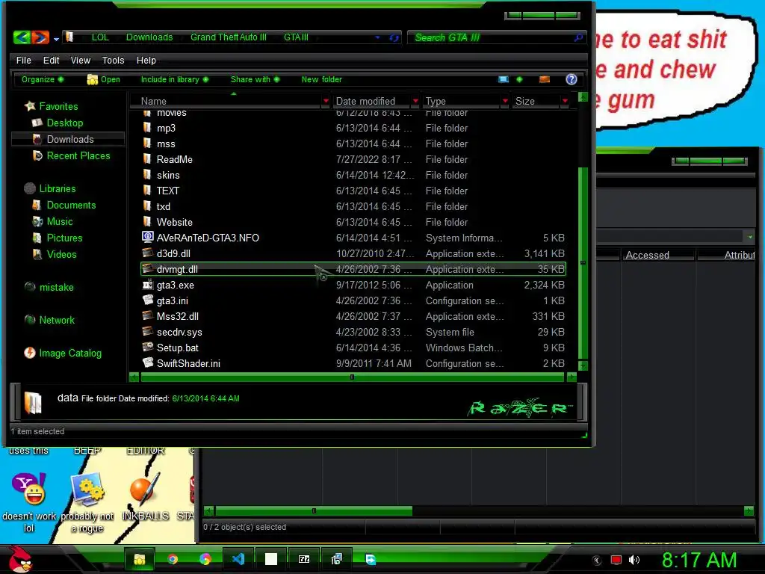Image resolution: width=765 pixels, height=574 pixels.
Task: Open the Edit menu
Action: tap(52, 60)
